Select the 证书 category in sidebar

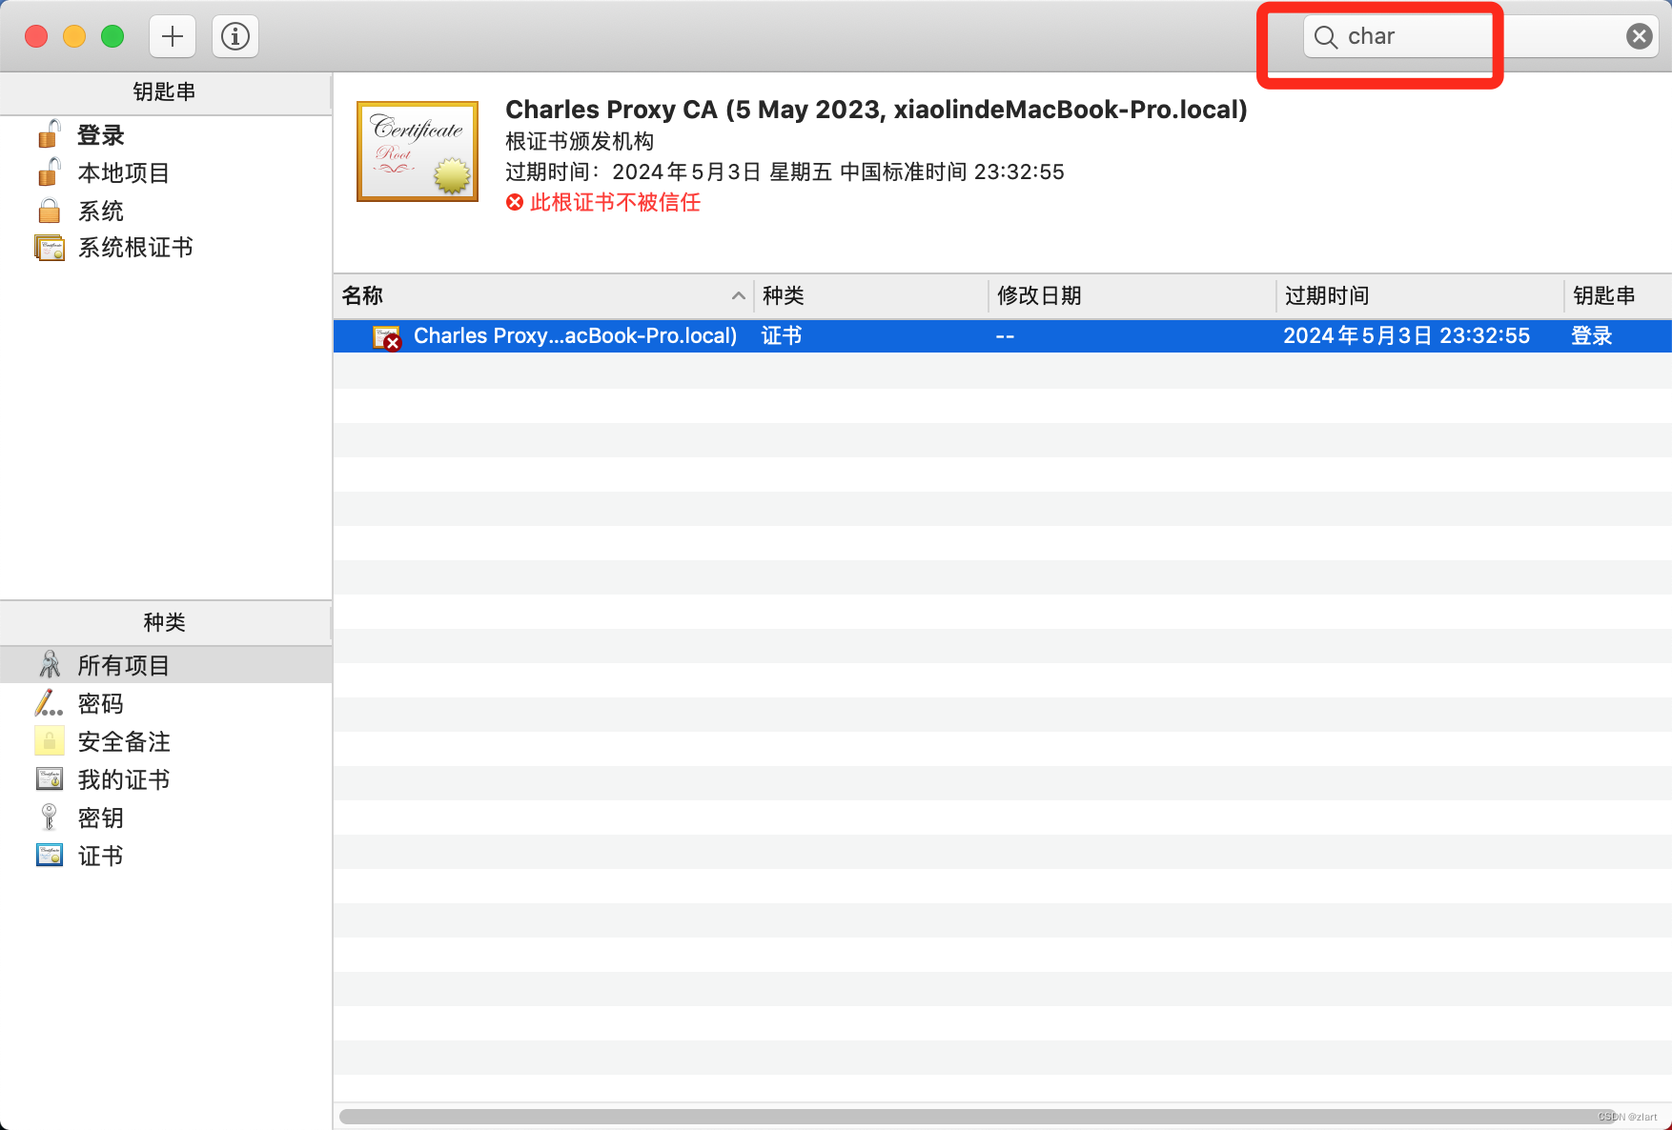[166, 857]
